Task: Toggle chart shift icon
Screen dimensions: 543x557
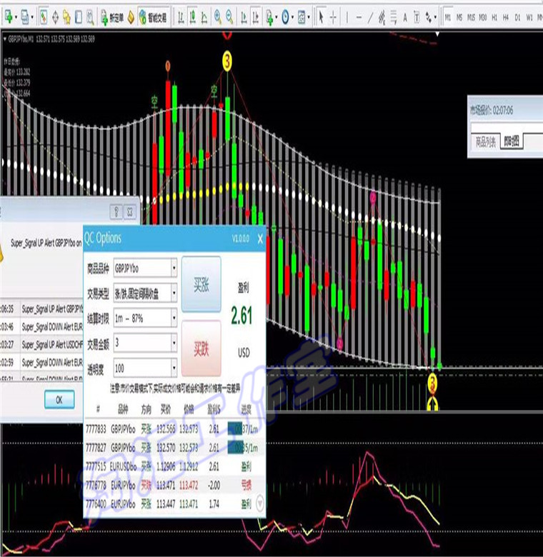Action: click(256, 16)
